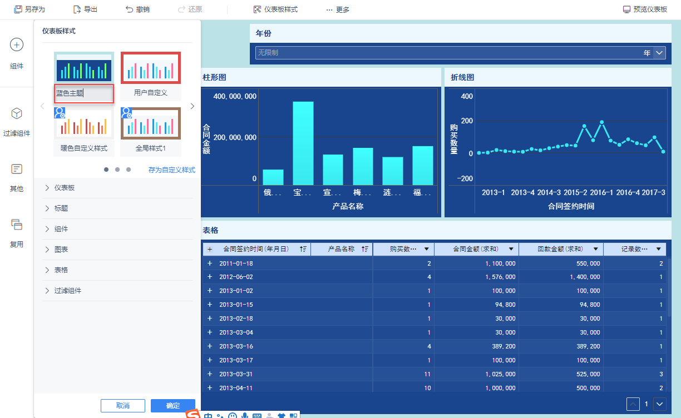Open 预览仪表板 dashboard preview
The width and height of the screenshot is (681, 418).
click(x=645, y=9)
